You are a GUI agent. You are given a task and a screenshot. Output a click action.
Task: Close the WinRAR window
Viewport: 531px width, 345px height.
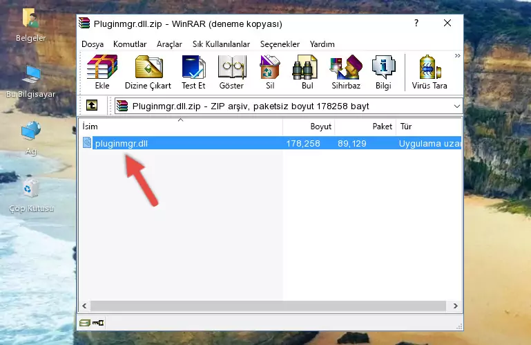click(x=447, y=23)
